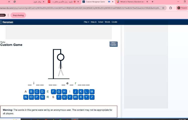Open the How-to menu link
The width and height of the screenshot is (188, 120).
93,22
